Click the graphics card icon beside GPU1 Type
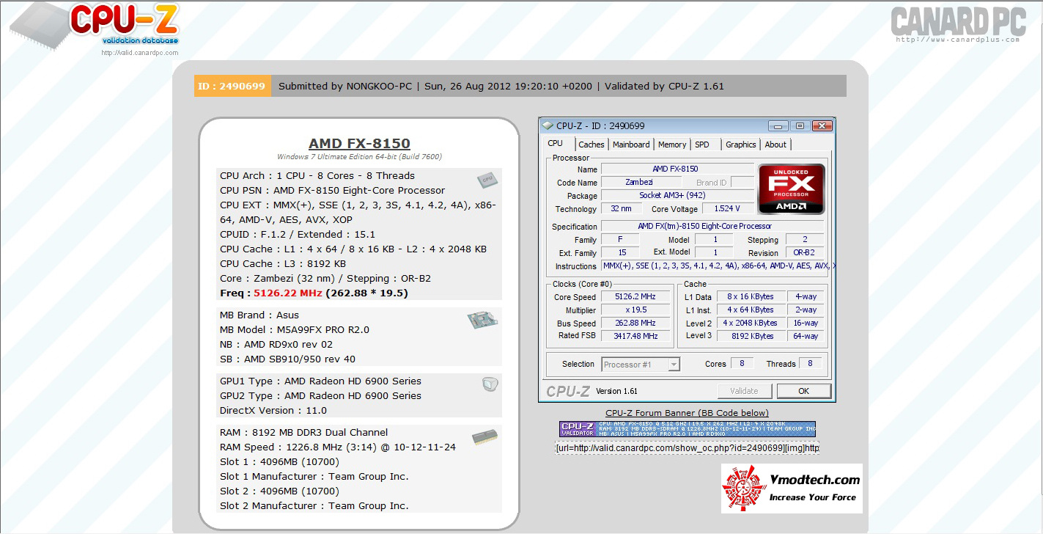The width and height of the screenshot is (1043, 534). [490, 384]
